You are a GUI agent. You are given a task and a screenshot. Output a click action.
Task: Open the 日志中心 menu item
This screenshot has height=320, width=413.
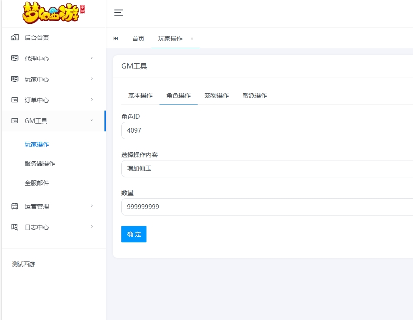[53, 227]
